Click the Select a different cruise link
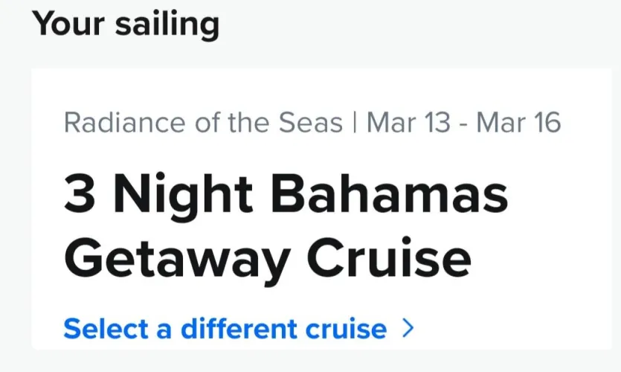This screenshot has height=372, width=621. coord(225,328)
